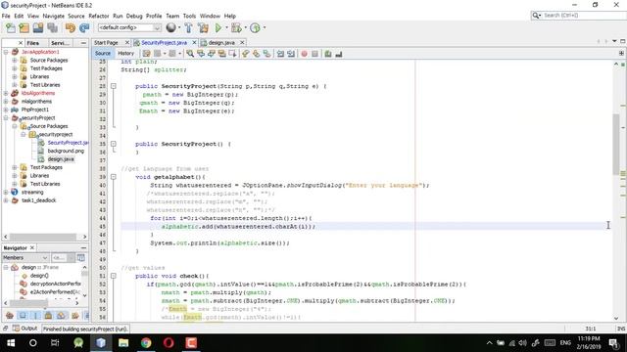Click the New Project toolbar icon
The height and width of the screenshot is (352, 627).
click(x=24, y=27)
